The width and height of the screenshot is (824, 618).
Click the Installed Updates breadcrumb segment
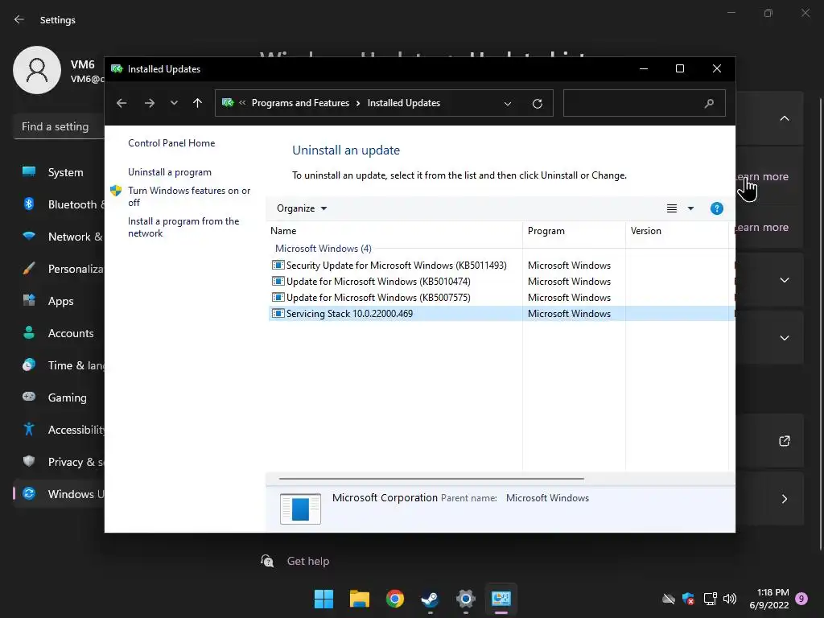pyautogui.click(x=404, y=103)
